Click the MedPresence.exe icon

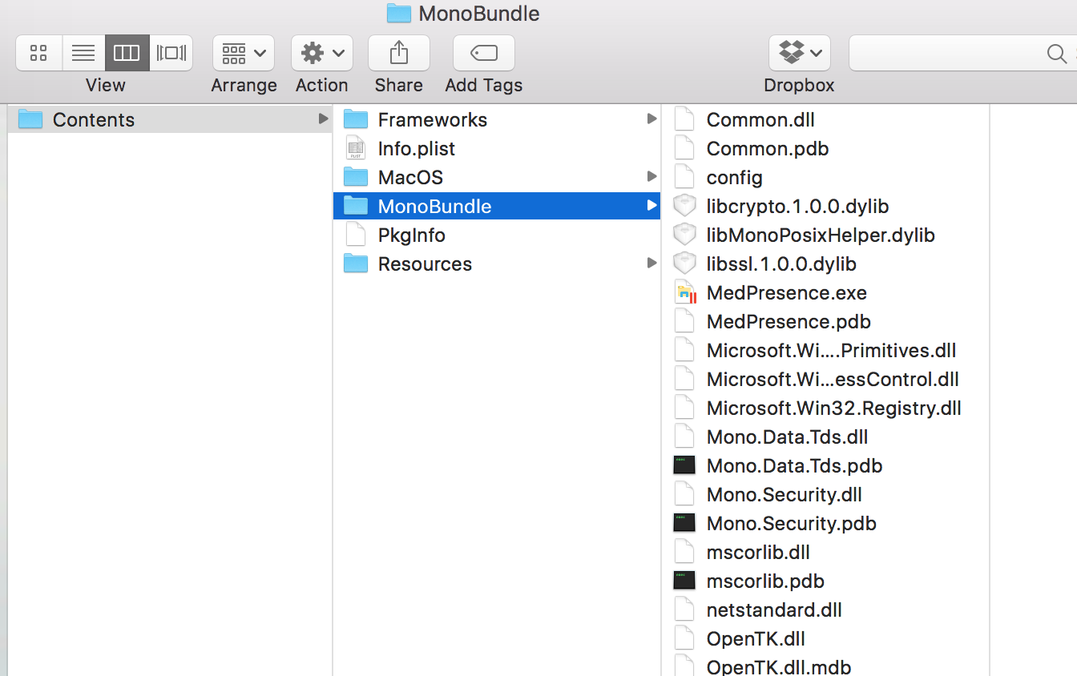tap(684, 292)
